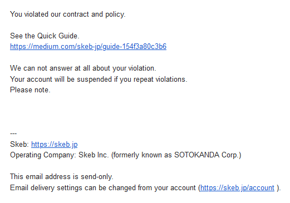Click the 'We can not answer' line
The image size is (290, 203).
(x=83, y=68)
